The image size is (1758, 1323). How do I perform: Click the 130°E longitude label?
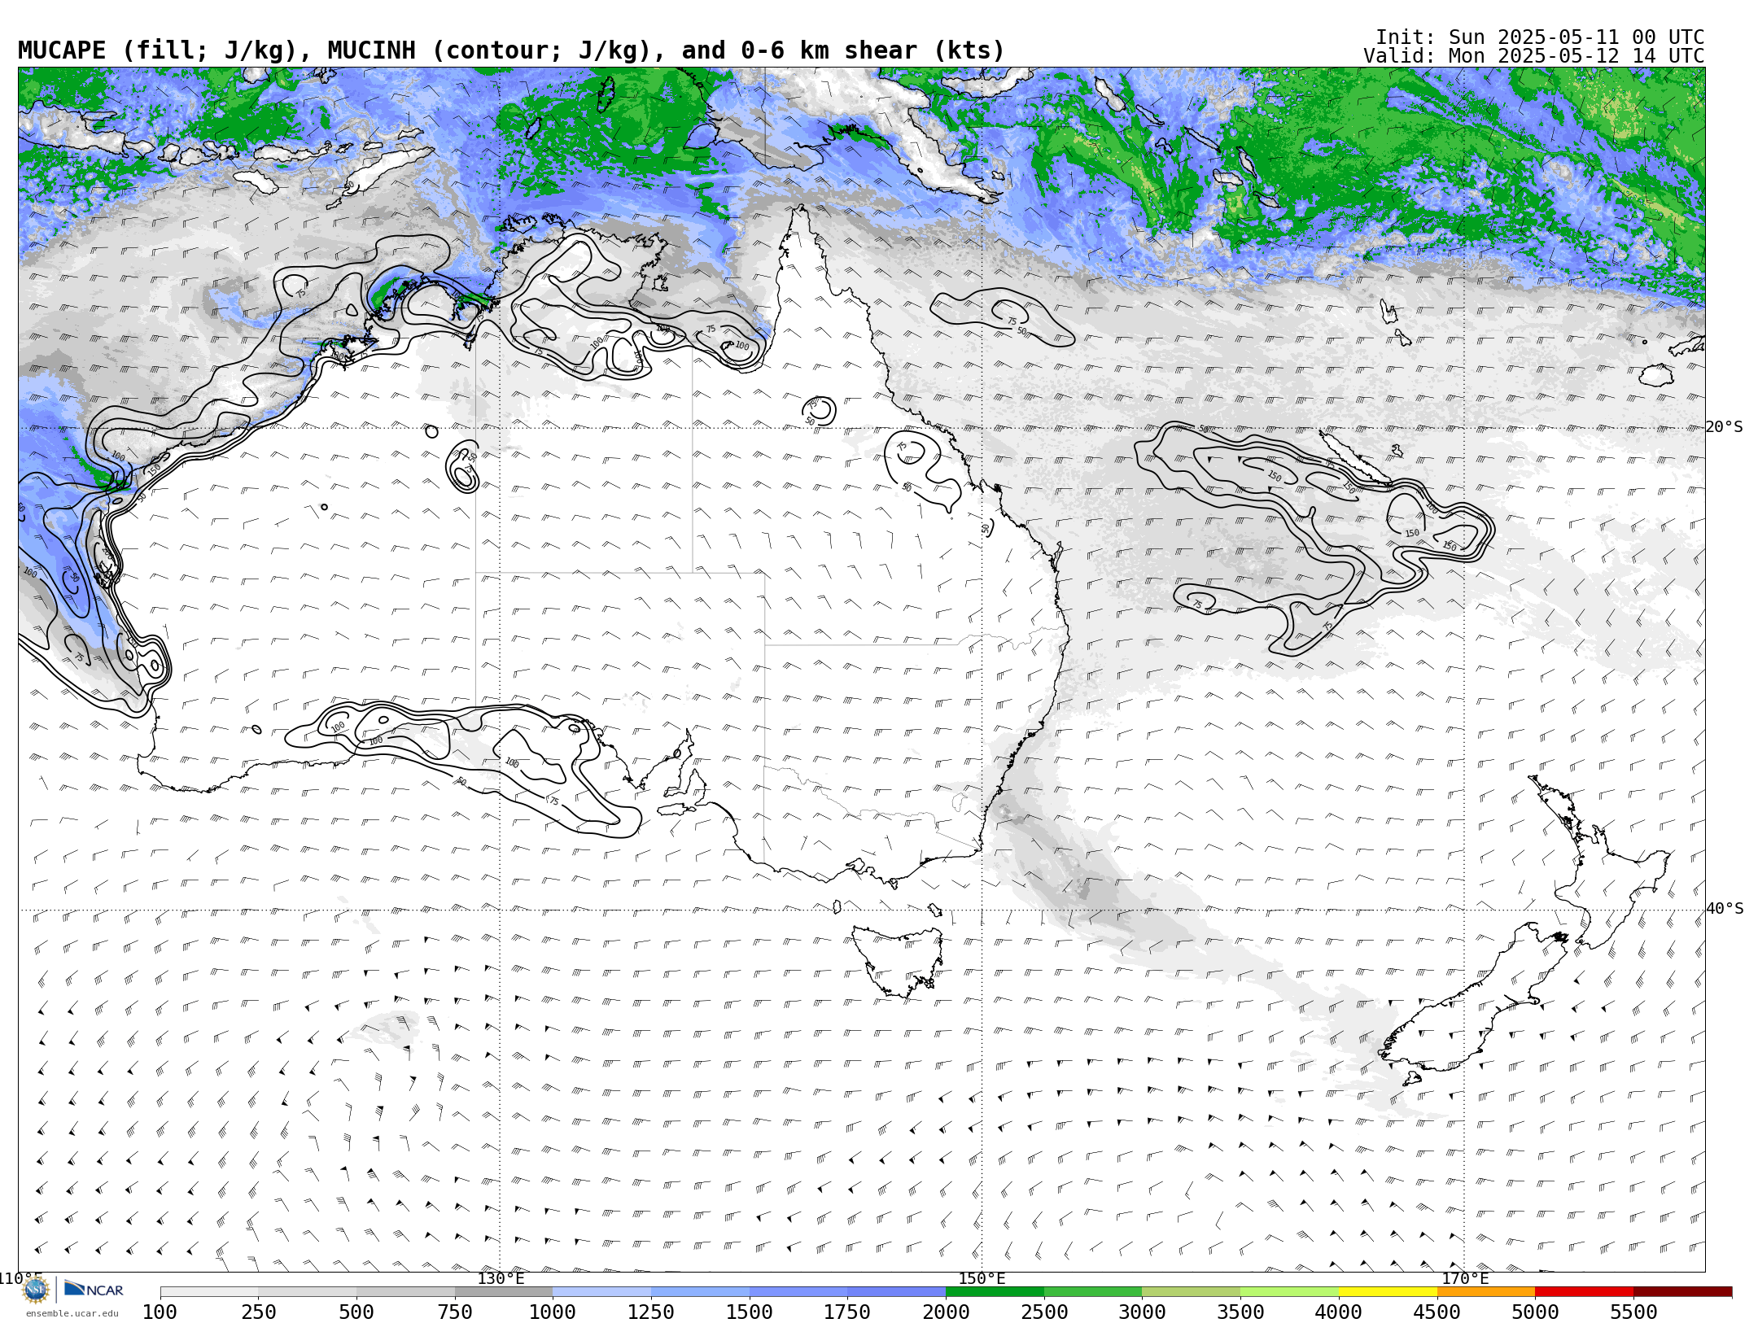501,1278
